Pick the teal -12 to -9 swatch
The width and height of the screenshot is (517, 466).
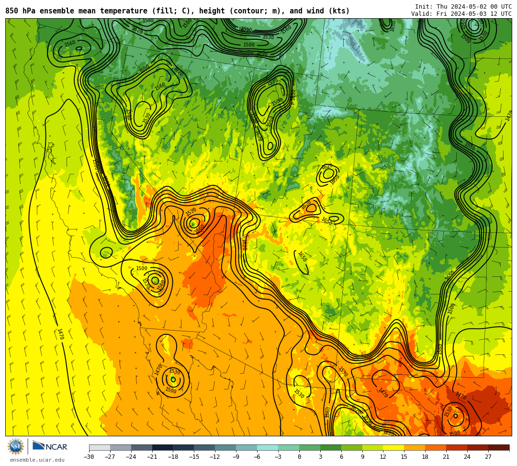226,447
